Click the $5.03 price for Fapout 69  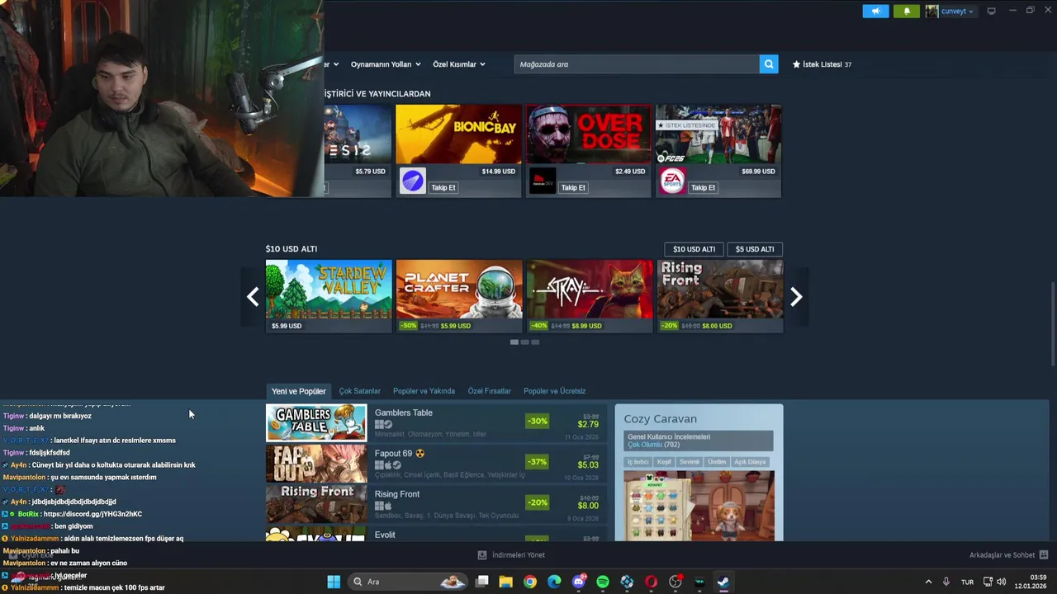coord(588,464)
